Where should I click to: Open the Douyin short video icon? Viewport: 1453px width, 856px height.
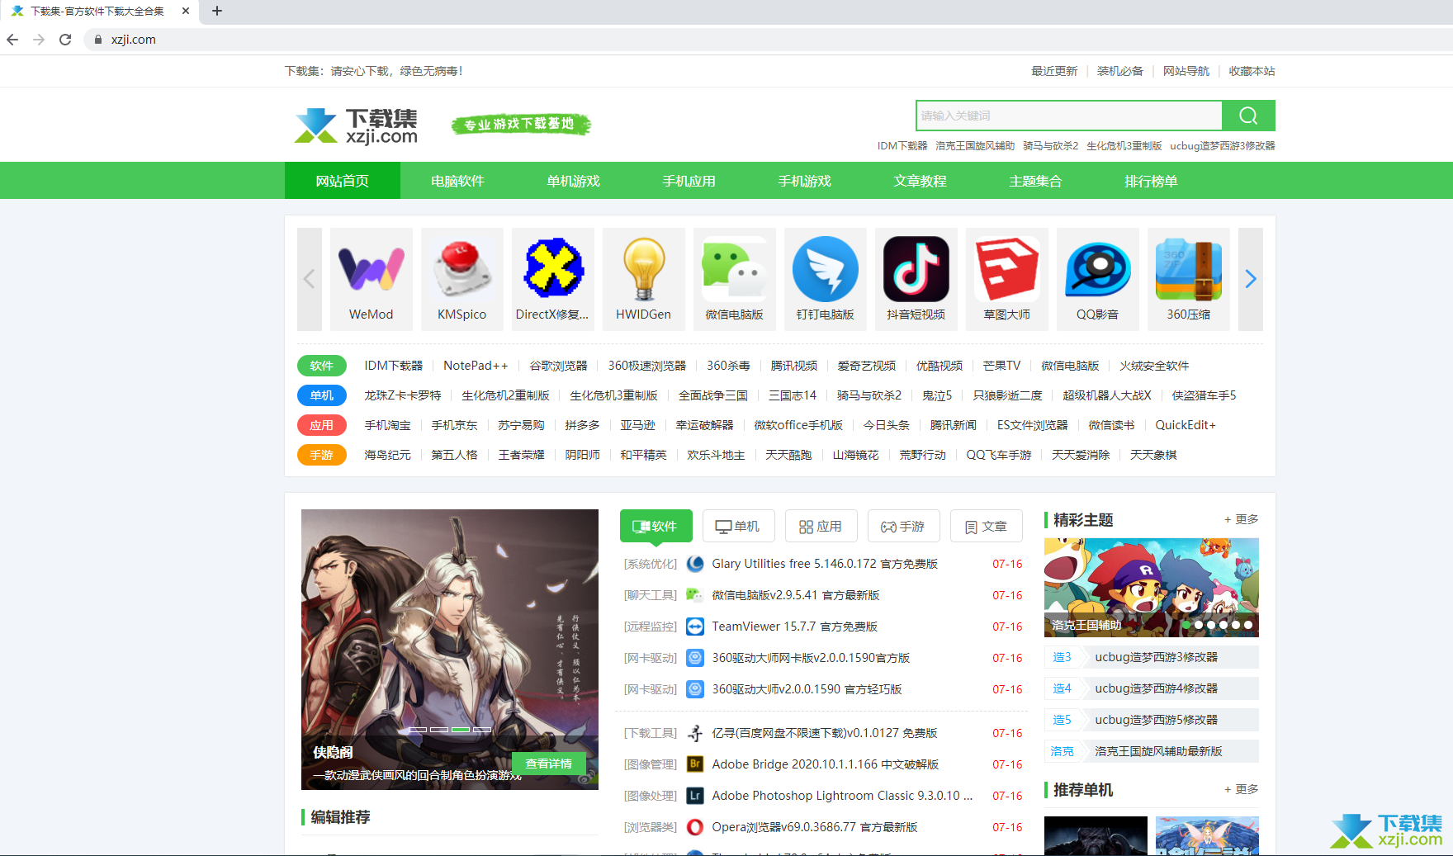click(x=916, y=269)
